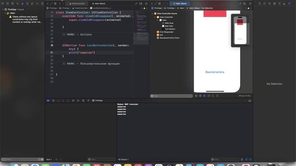Collapse Main issue group in navigator
The height and width of the screenshot is (166, 296).
(x=5, y=13)
